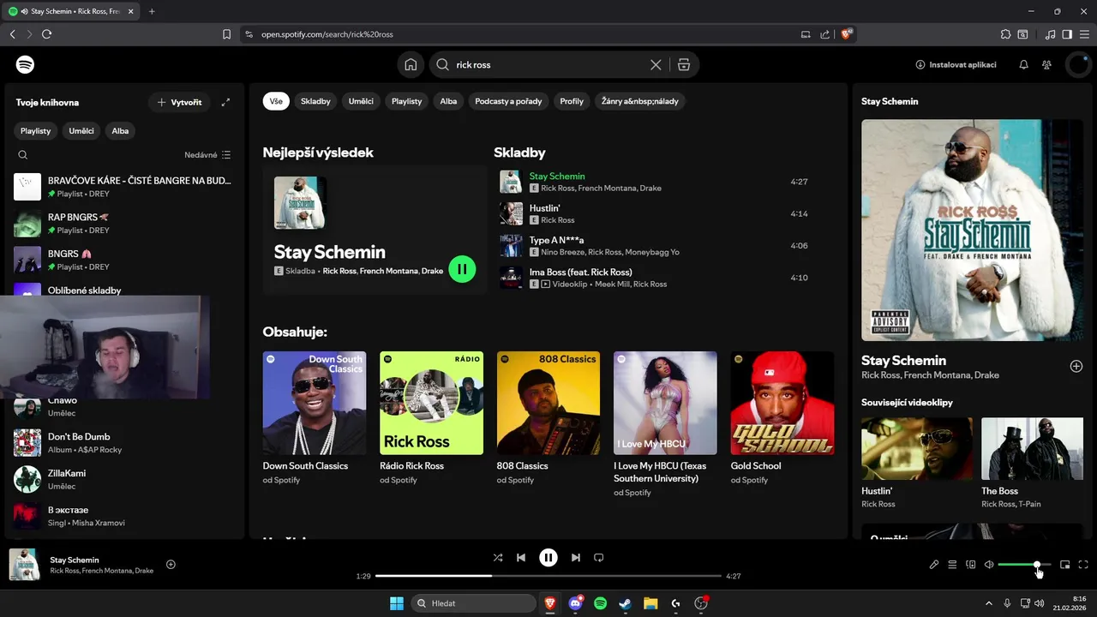This screenshot has width=1097, height=617.
Task: Bookmark this page in browser
Action: [226, 34]
